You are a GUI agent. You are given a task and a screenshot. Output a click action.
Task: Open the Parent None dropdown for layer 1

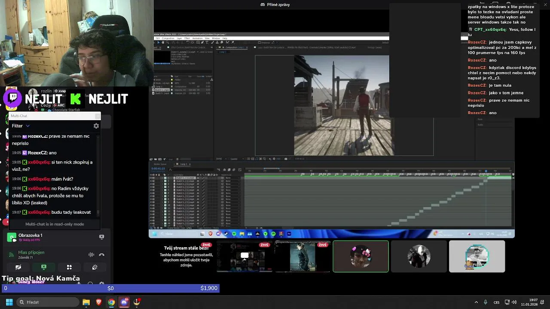232,178
